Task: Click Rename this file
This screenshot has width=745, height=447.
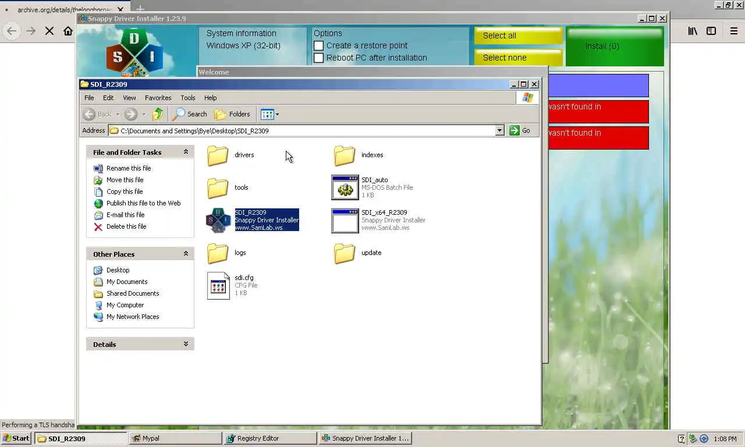Action: coord(129,168)
